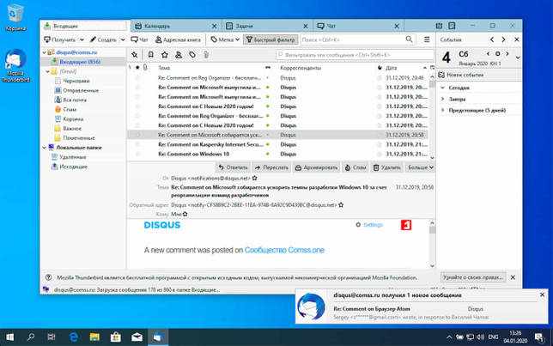Open the calendar icon in tab bar
The height and width of the screenshot is (346, 553).
click(439, 26)
